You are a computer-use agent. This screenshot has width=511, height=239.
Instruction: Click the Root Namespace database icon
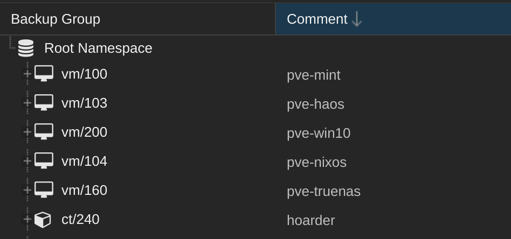[x=26, y=48]
